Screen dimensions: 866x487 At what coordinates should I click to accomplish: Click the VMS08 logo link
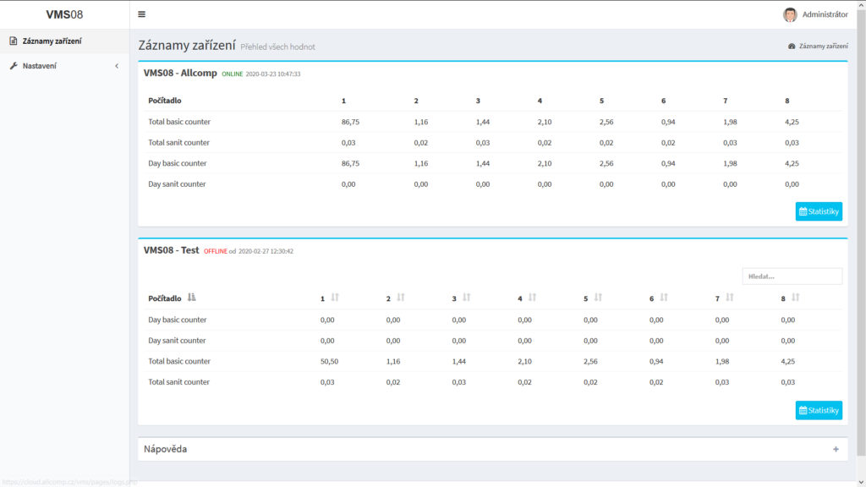coord(64,14)
